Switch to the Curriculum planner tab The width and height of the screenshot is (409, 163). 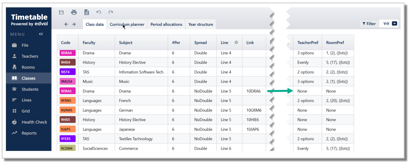[x=127, y=24]
